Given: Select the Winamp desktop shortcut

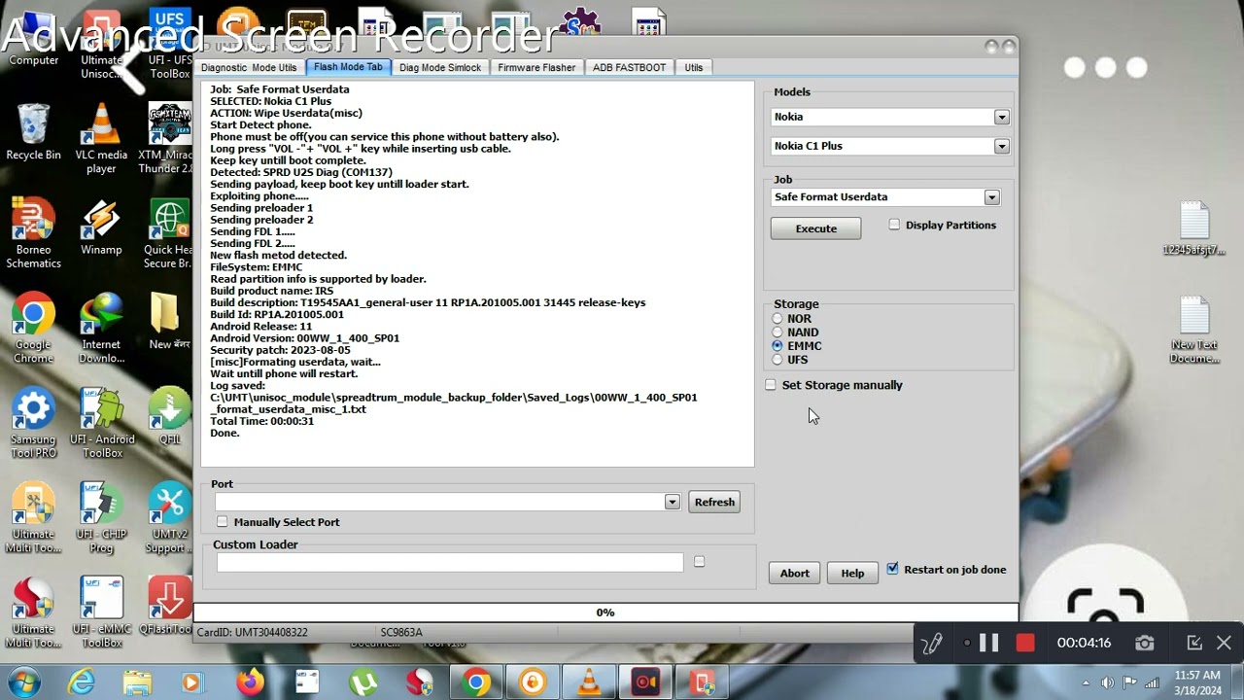Looking at the screenshot, I should tap(101, 227).
